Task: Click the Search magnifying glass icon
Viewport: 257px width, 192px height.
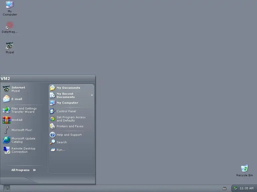Action: (x=52, y=142)
